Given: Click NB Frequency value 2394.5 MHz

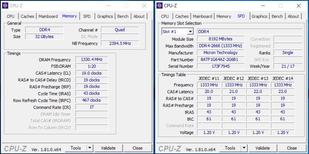Looking at the screenshot, I should pos(120,43).
